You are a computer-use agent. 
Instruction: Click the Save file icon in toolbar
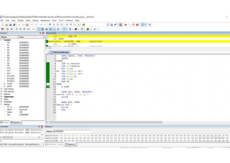[10, 25]
